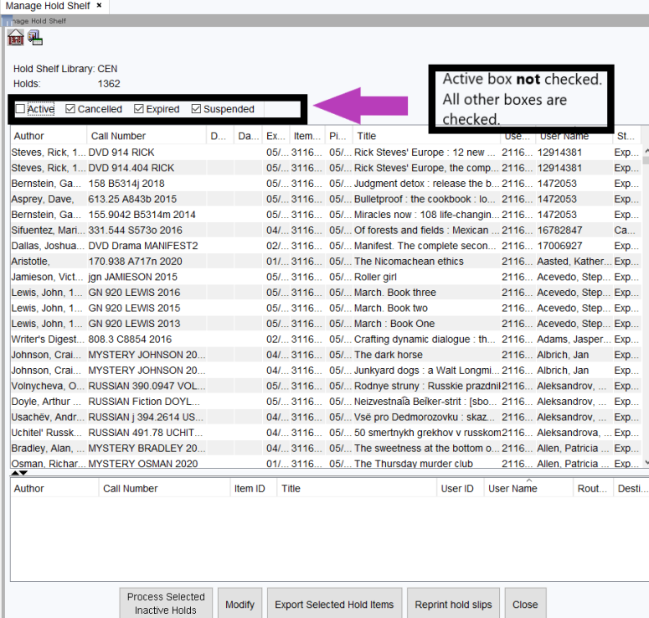Select row Manifest. The complete second

pyautogui.click(x=326, y=246)
